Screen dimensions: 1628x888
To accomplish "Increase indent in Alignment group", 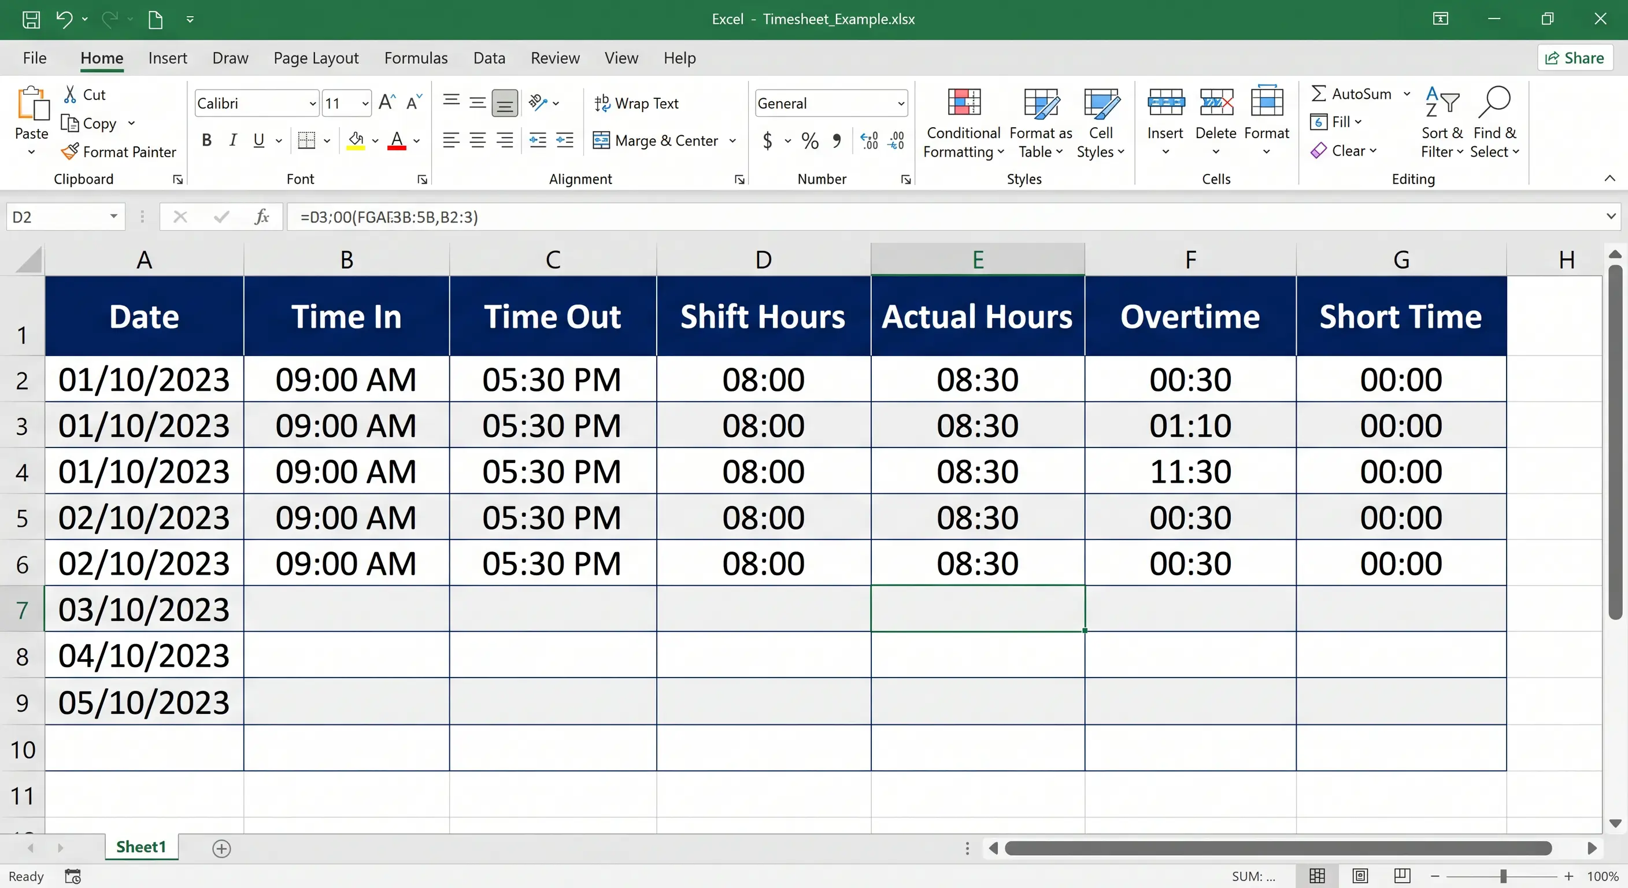I will [564, 140].
